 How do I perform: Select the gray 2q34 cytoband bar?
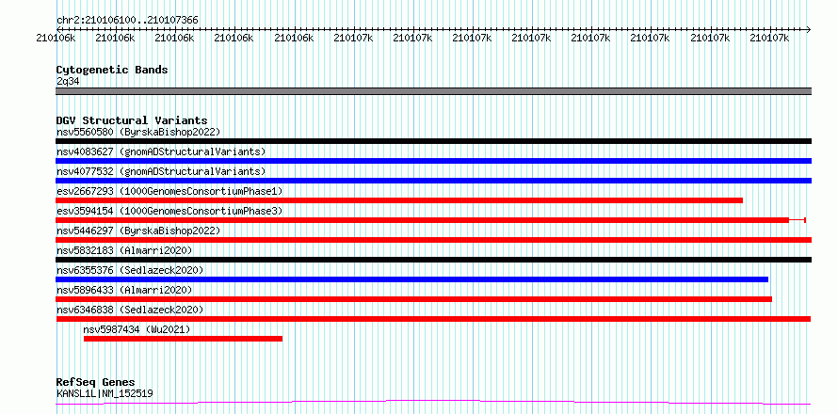pyautogui.click(x=434, y=91)
